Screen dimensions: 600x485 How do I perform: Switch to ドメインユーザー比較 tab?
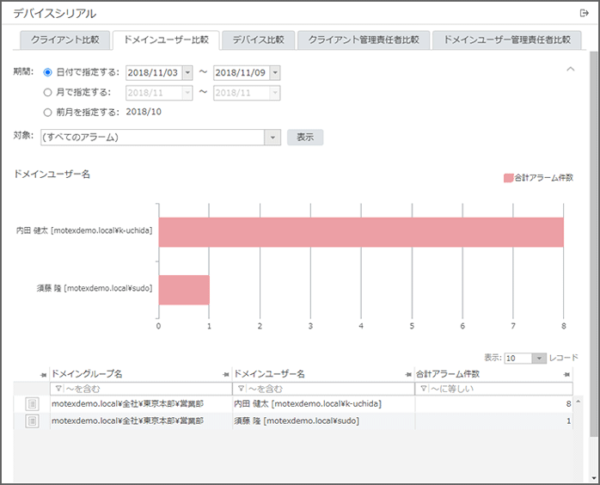pyautogui.click(x=166, y=40)
